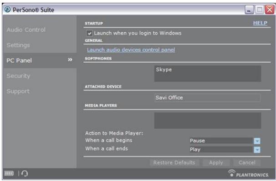Go to the Support section
This screenshot has width=276, height=181.
(18, 91)
